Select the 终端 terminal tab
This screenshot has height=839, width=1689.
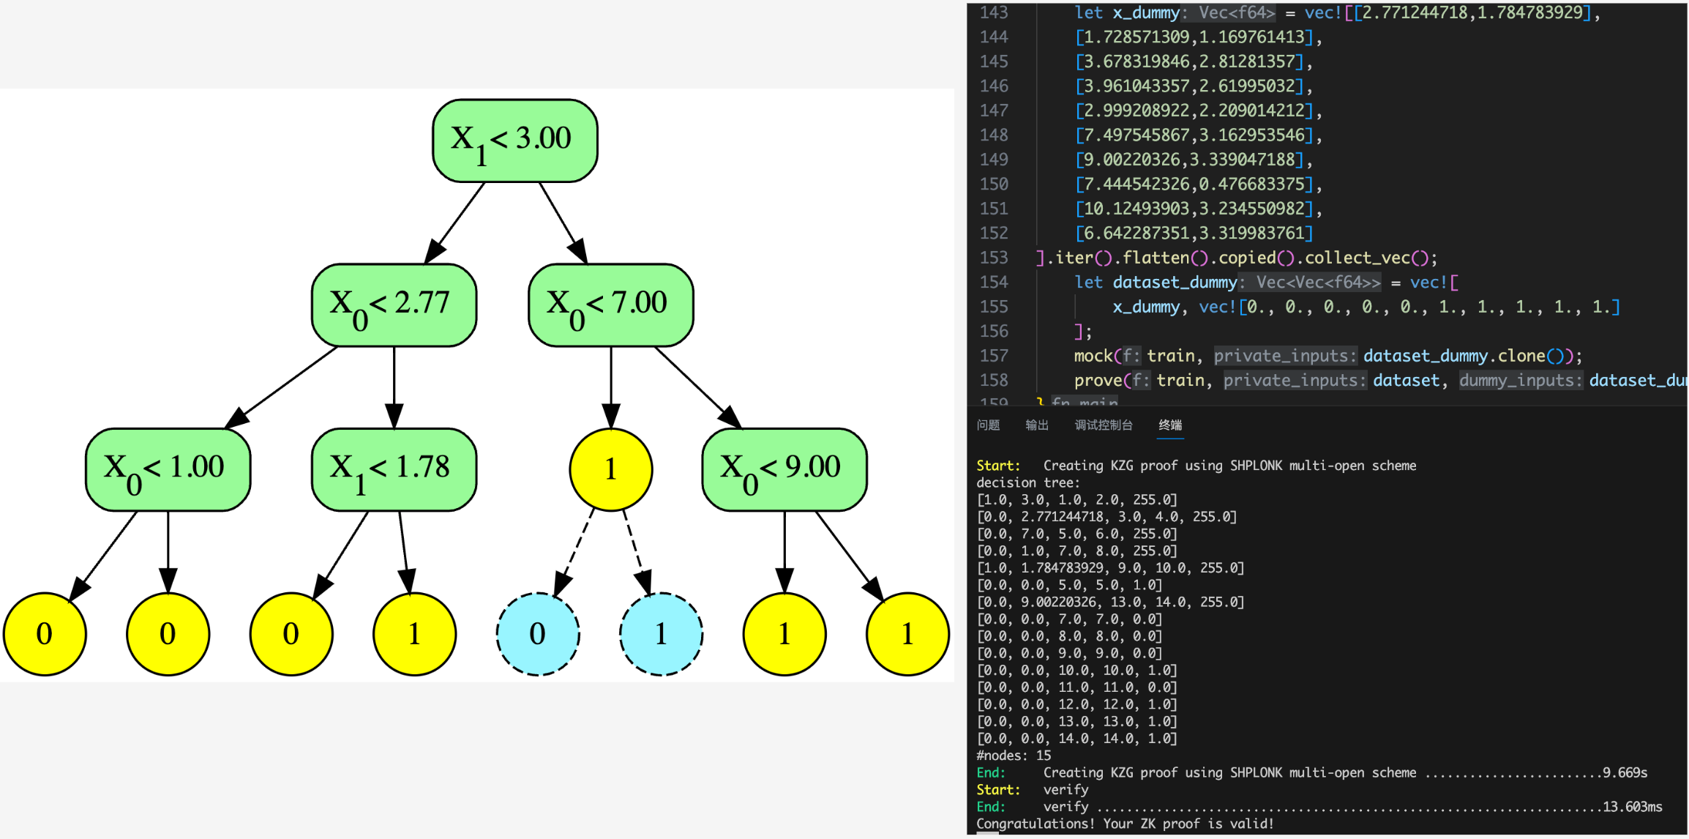[x=1170, y=425]
